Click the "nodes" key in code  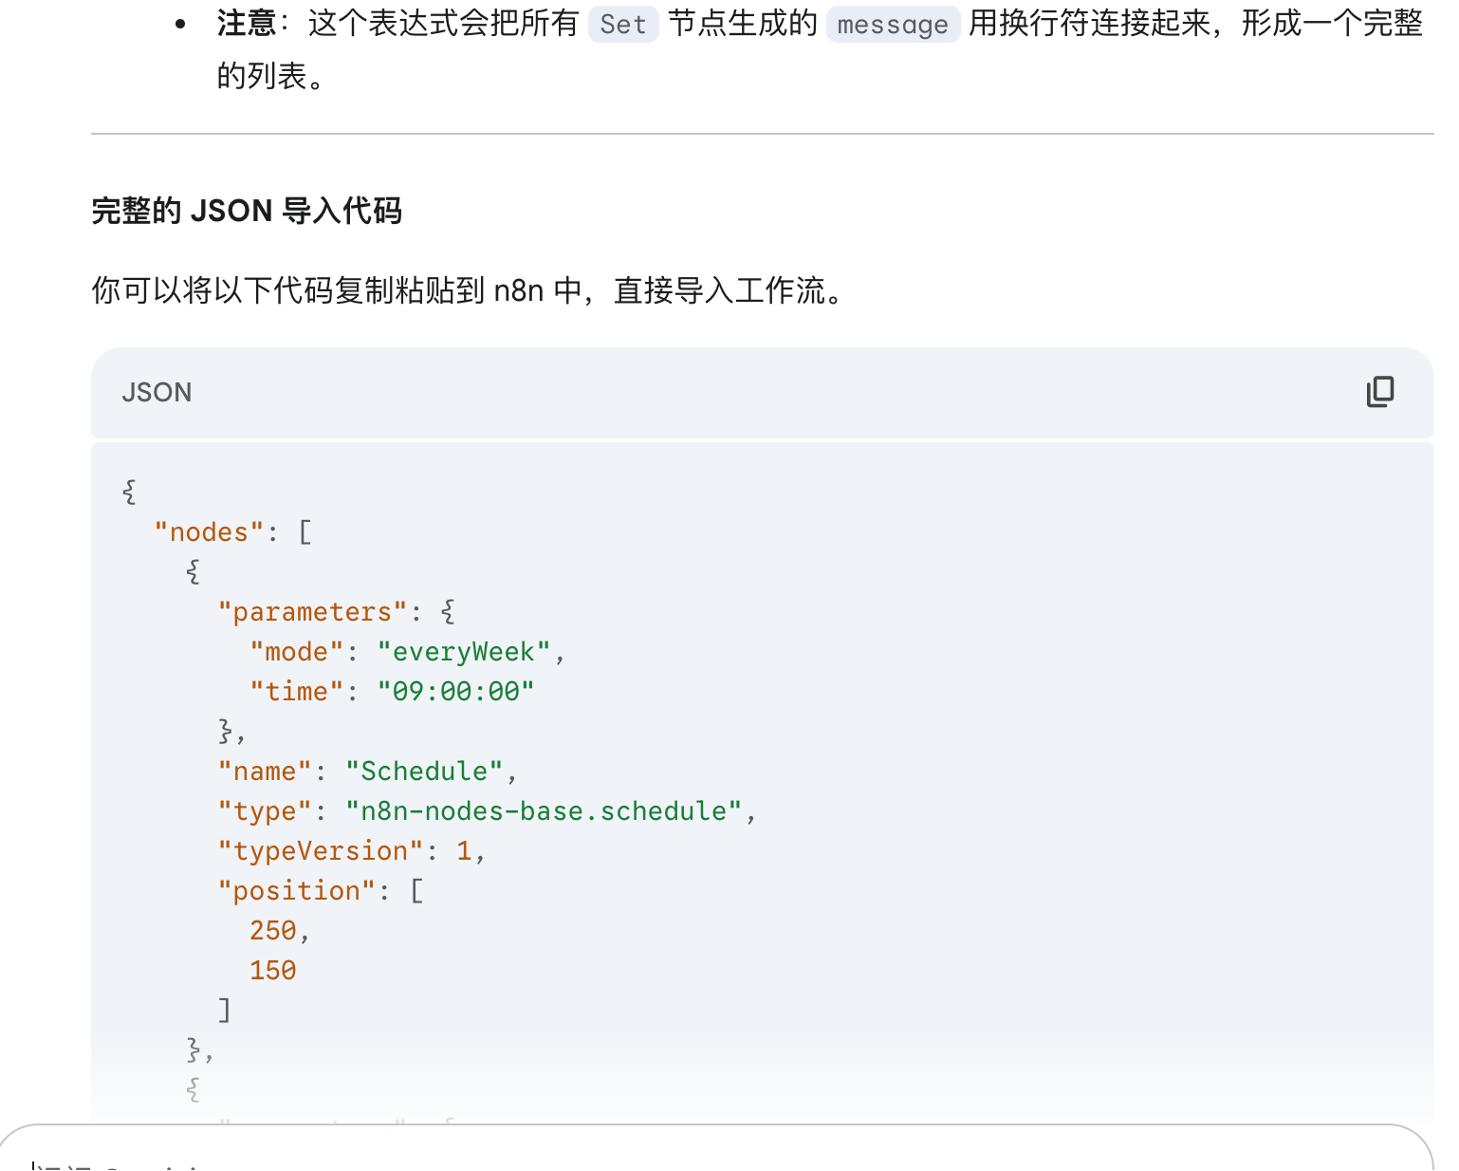coord(209,532)
